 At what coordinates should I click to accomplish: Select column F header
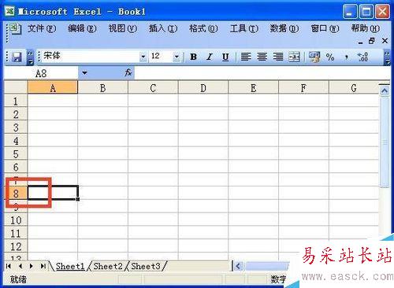click(303, 87)
